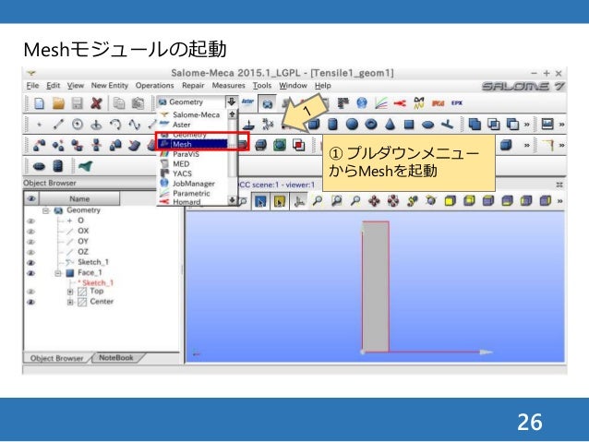The image size is (589, 442).
Task: Create a Cylinder primitive
Action: [x=333, y=124]
